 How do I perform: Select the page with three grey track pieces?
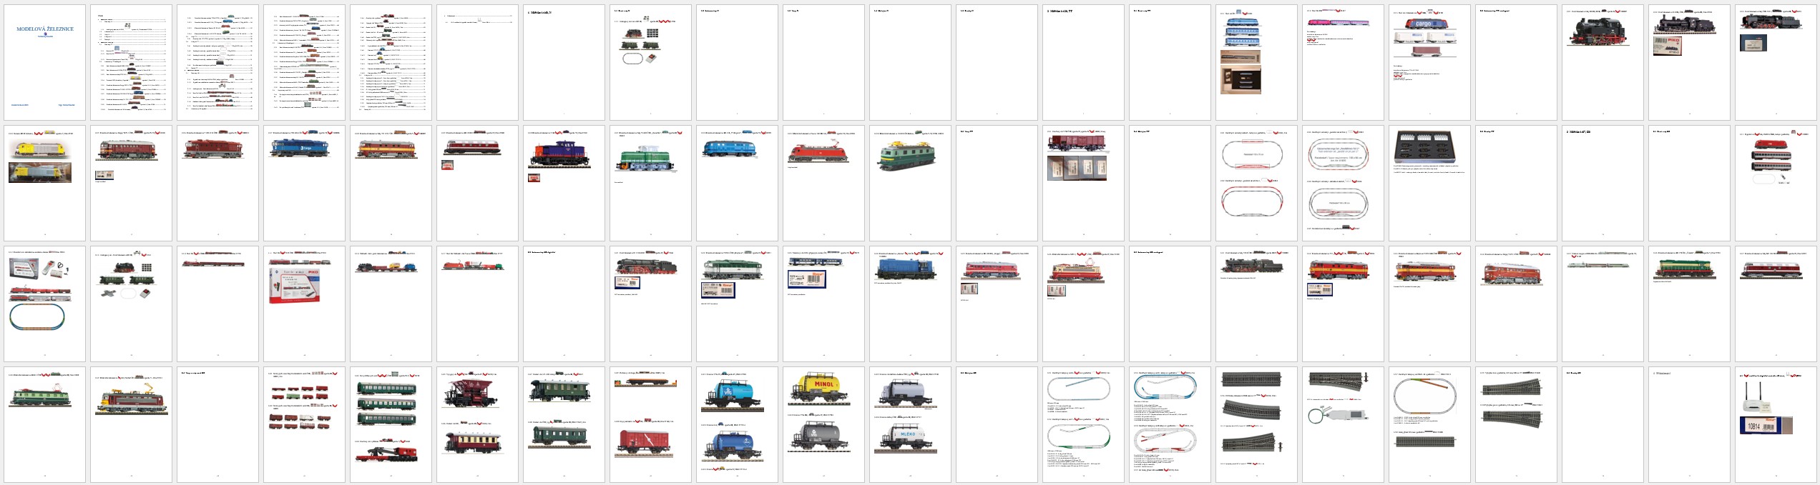click(x=1256, y=424)
